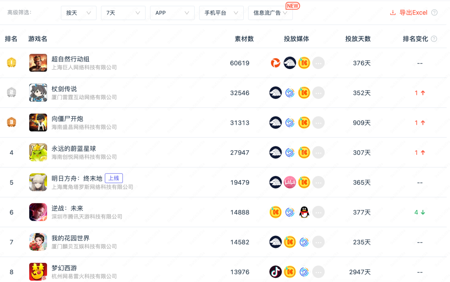Open the 逆战：未来 game name link
The image size is (450, 282).
(67, 208)
